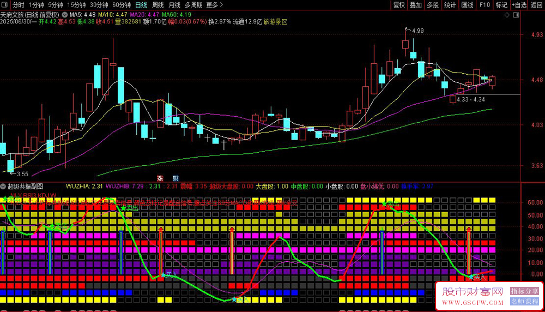Click the 4.93 price axis label
Viewport: 545px width, 312px height.
537,34
